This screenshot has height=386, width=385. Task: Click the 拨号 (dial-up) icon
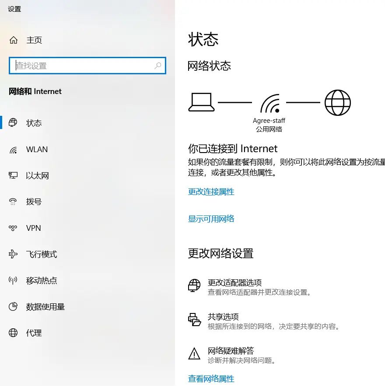(x=13, y=202)
